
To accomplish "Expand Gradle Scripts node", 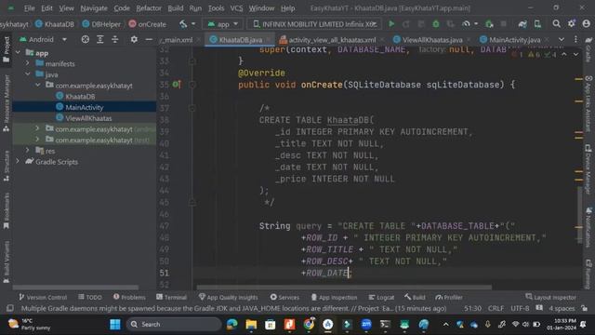I will [18, 161].
